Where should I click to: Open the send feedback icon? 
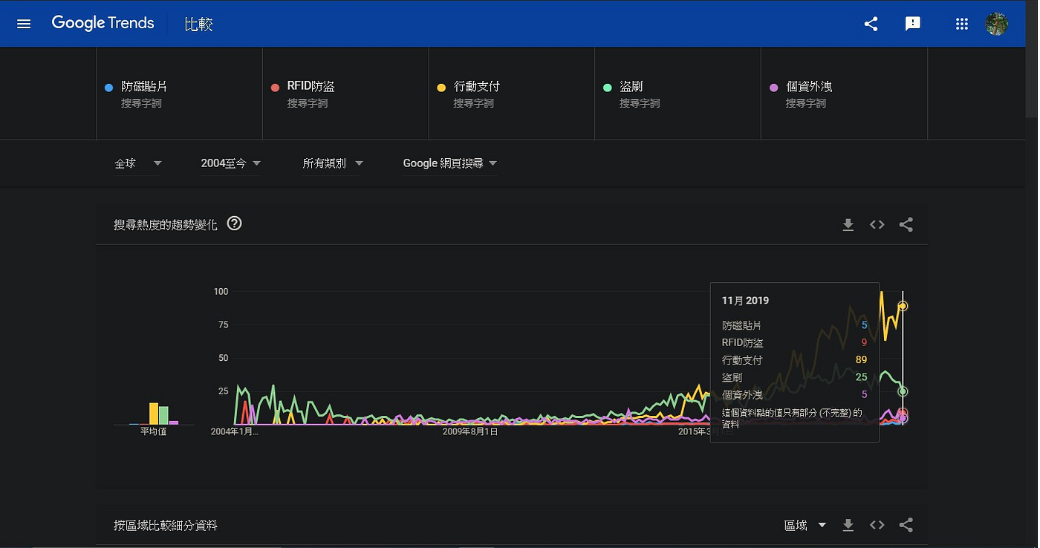[913, 24]
